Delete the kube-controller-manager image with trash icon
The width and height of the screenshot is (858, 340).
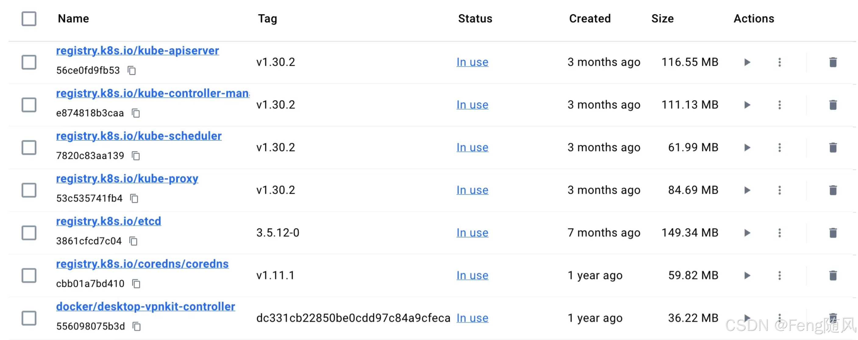(833, 105)
